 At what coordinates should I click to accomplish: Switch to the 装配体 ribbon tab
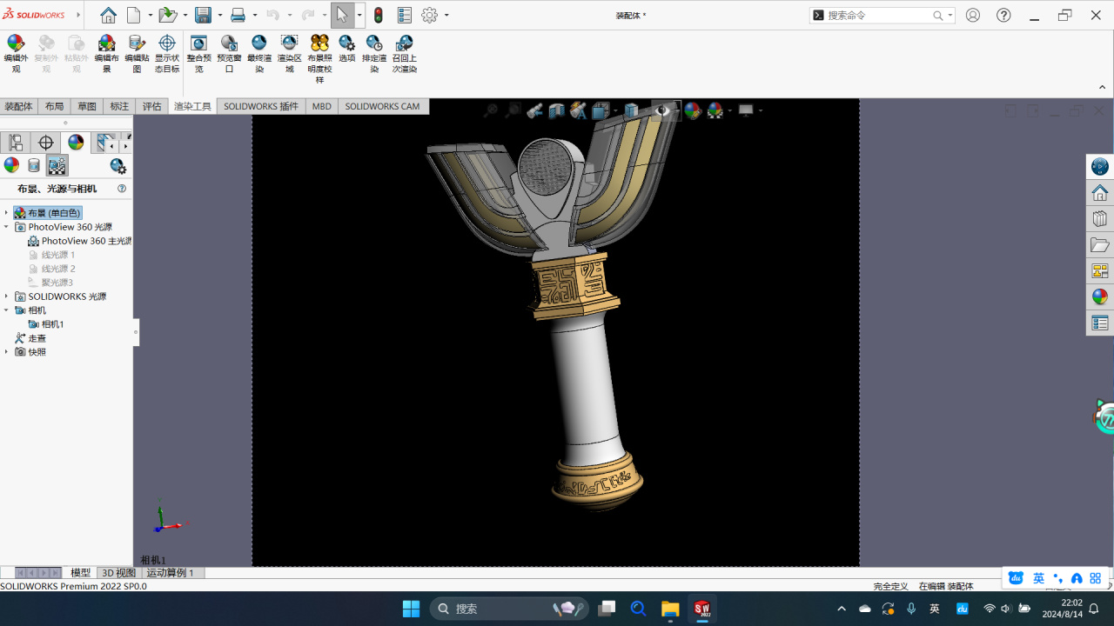(18, 106)
